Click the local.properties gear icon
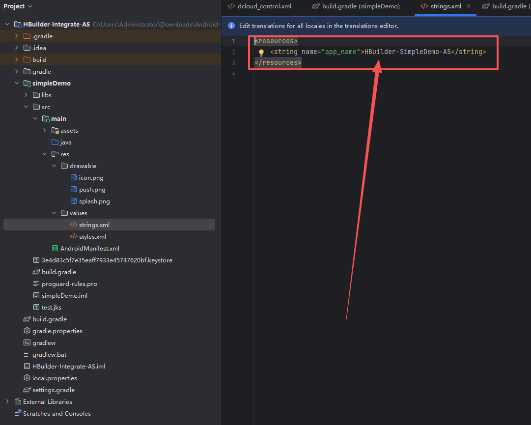The height and width of the screenshot is (425, 531). 27,378
